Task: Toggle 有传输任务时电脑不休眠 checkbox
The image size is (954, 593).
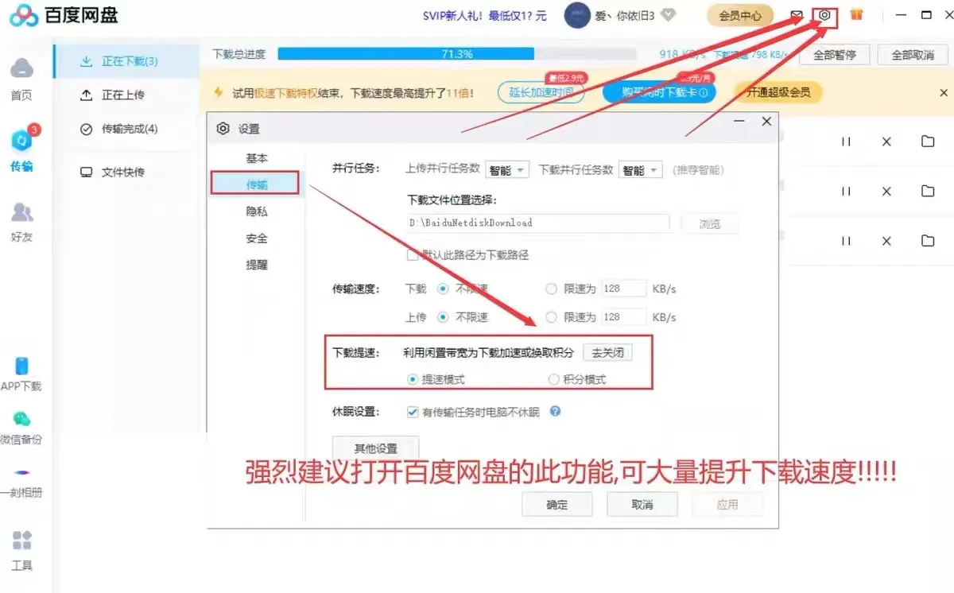Action: point(412,412)
